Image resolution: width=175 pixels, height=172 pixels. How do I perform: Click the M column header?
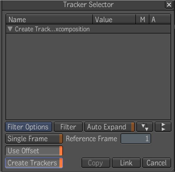click(142, 19)
